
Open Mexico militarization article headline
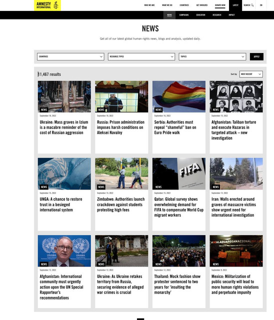coord(235,284)
